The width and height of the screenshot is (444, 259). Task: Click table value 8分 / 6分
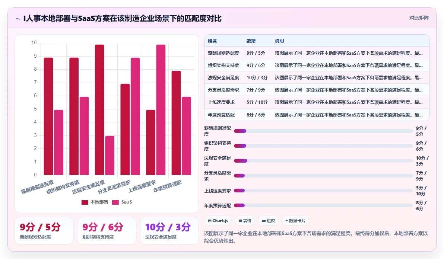tap(256, 115)
